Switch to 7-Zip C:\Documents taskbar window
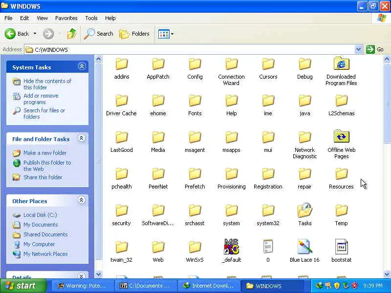The width and height of the screenshot is (391, 293). click(146, 286)
